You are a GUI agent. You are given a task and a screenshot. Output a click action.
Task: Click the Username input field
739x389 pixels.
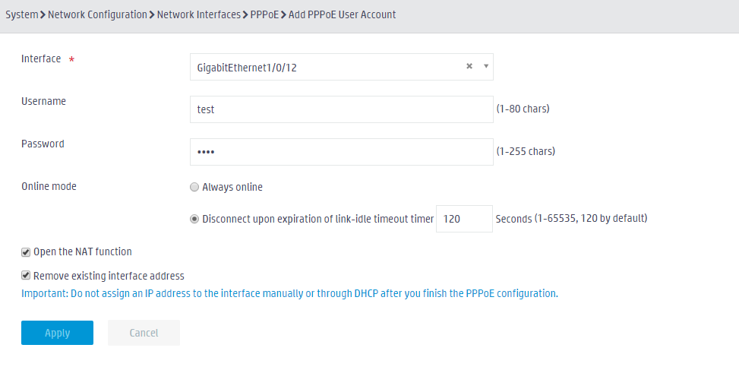coord(341,109)
